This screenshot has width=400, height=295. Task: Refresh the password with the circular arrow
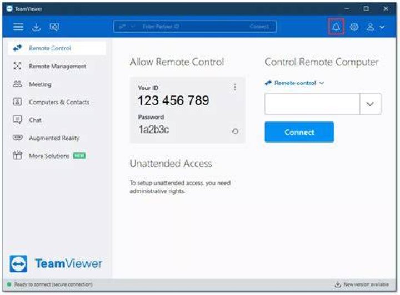tap(235, 131)
